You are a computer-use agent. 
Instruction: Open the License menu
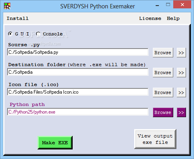[x=150, y=18]
